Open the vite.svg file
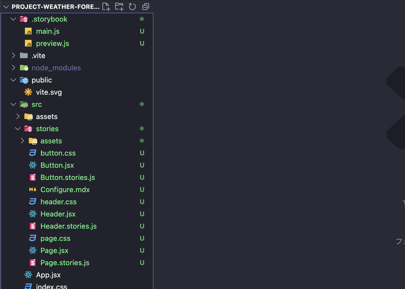Screen dimensions: 405x289 coord(49,92)
